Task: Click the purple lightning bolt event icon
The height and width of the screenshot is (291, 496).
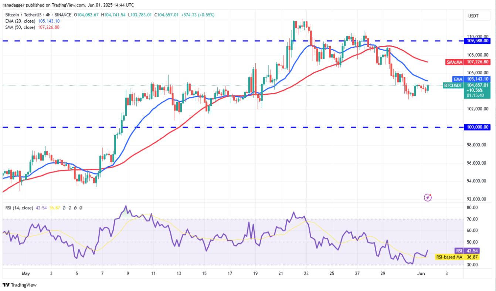Action: tap(428, 197)
